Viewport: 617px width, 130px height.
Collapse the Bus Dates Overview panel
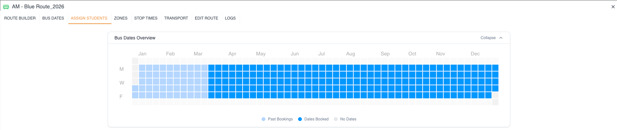[488, 38]
